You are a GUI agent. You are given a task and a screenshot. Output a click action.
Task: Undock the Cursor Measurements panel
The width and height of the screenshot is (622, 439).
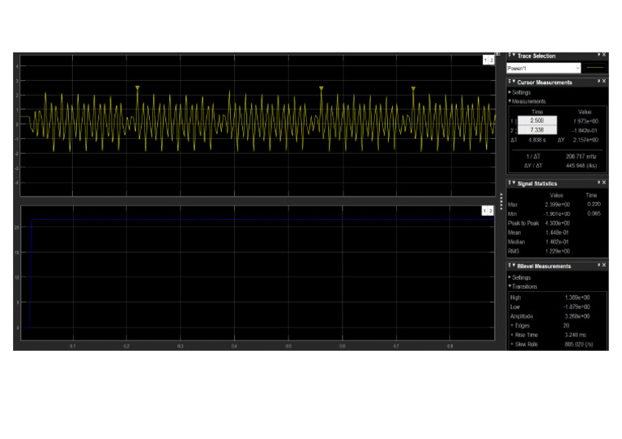pyautogui.click(x=599, y=81)
